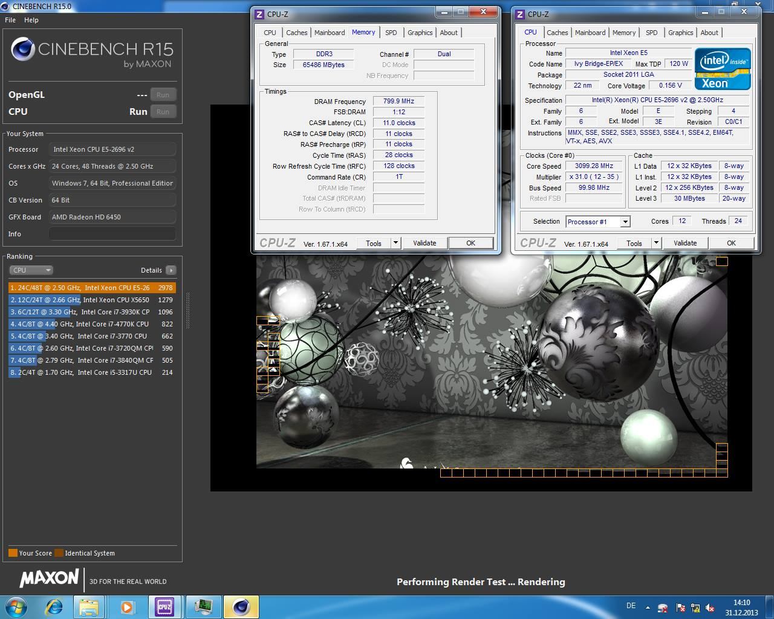
Task: Open the CPU ranking type dropdown
Action: pyautogui.click(x=31, y=270)
